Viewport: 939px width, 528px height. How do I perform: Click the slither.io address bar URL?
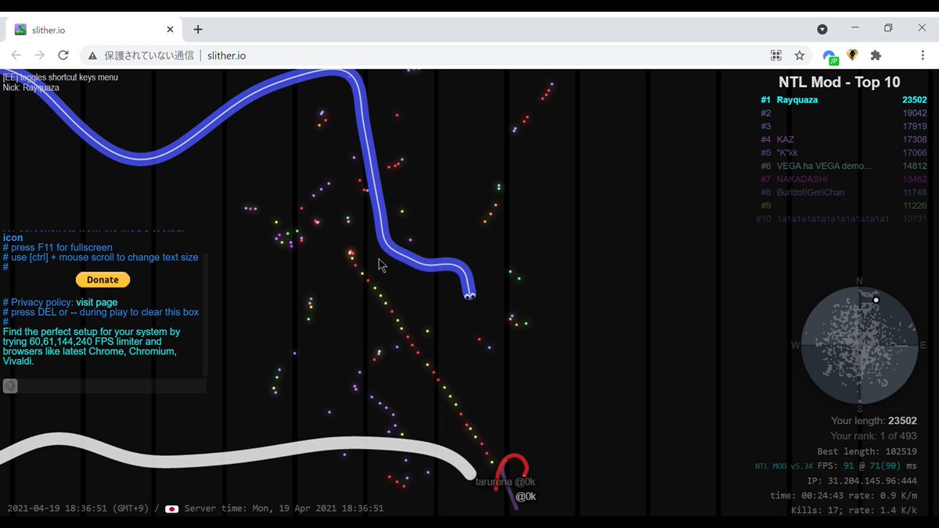click(x=227, y=56)
